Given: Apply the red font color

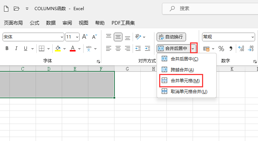Looking at the screenshot, I should point(73,49).
